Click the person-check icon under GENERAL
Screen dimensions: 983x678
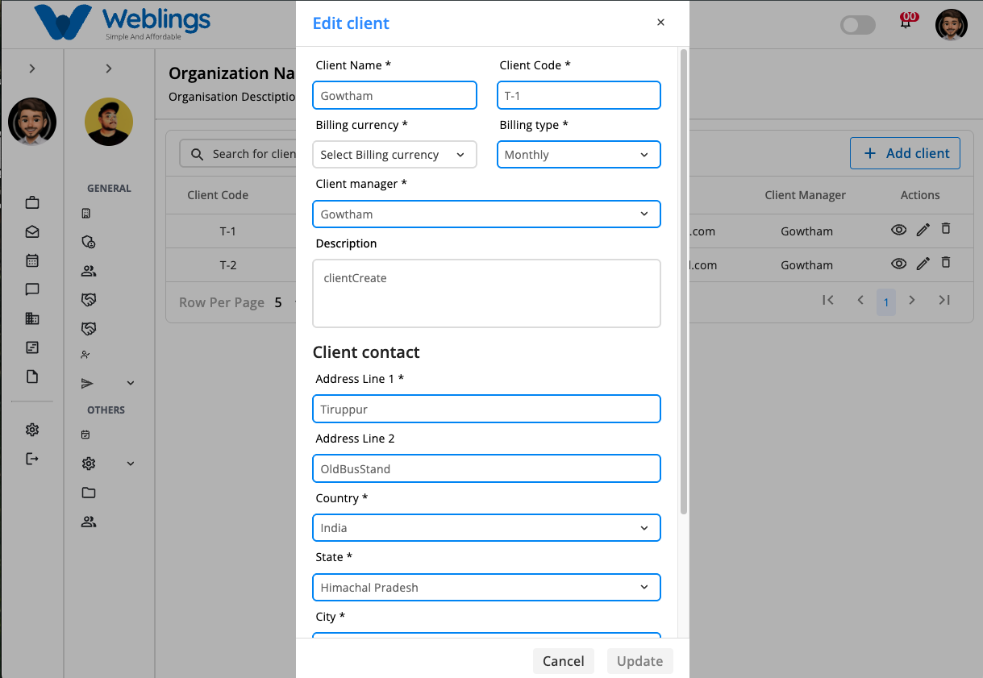point(86,354)
